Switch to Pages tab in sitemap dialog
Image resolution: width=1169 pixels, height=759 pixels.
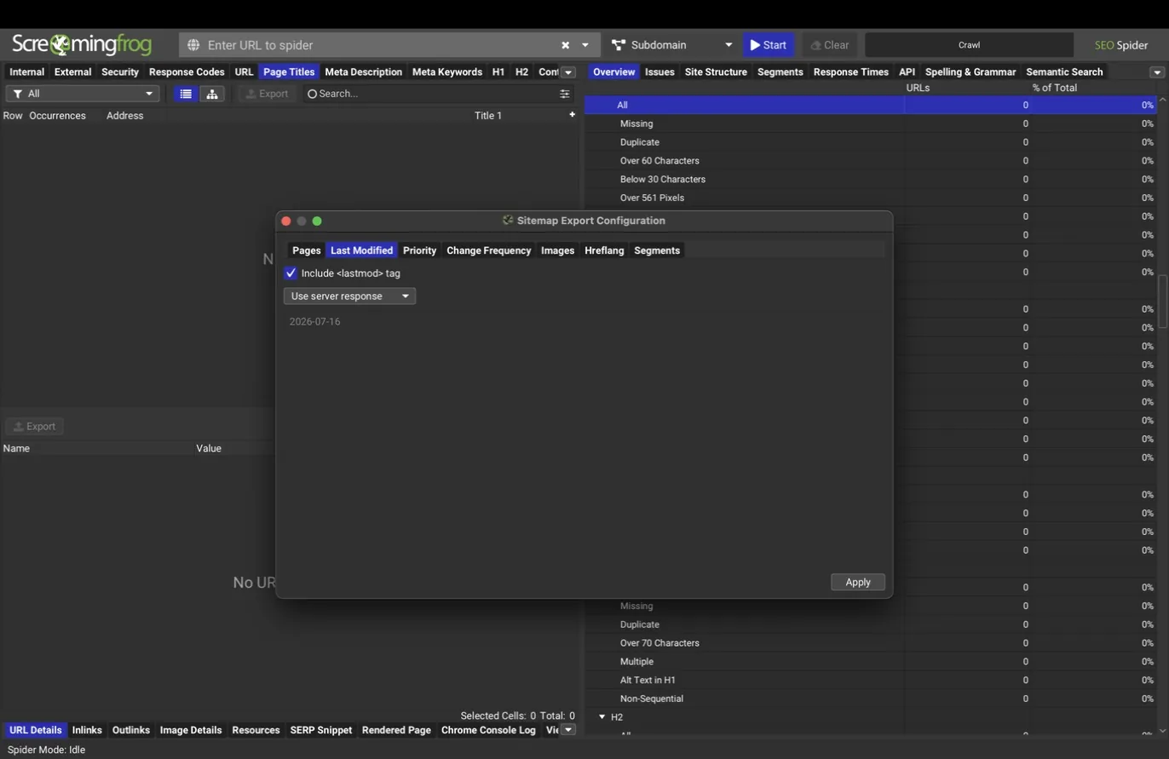pos(307,250)
